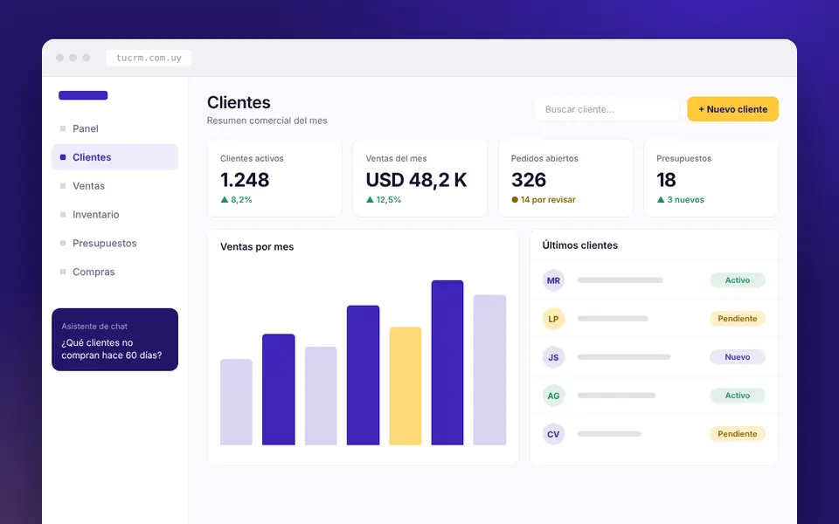Click the Activo badge on the AG row
Screen dimensions: 839x524
point(738,396)
